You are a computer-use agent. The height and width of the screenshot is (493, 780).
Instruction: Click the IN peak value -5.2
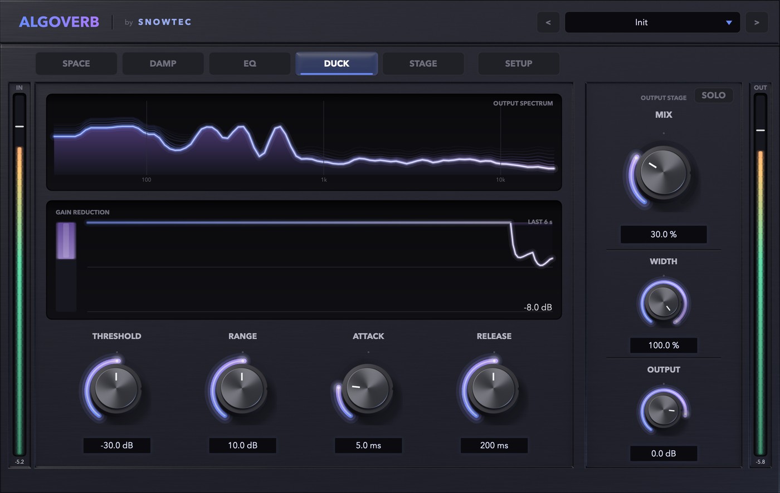click(19, 462)
